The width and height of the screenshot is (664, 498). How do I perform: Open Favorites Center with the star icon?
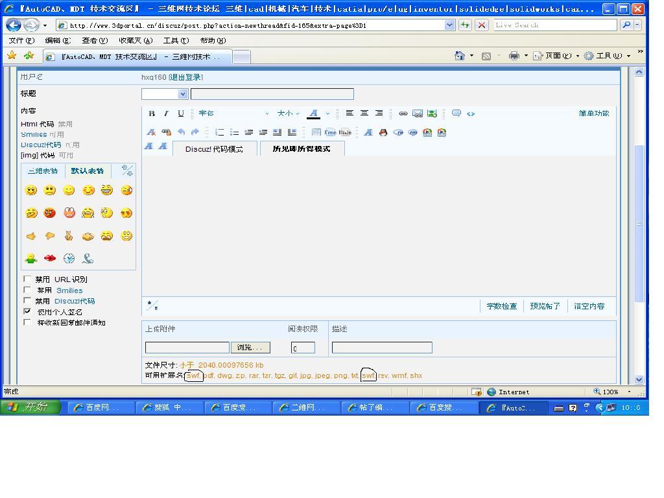[x=12, y=56]
